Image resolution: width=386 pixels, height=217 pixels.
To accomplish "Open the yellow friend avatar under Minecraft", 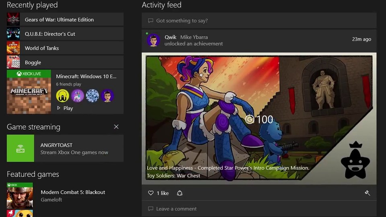I will (x=62, y=96).
